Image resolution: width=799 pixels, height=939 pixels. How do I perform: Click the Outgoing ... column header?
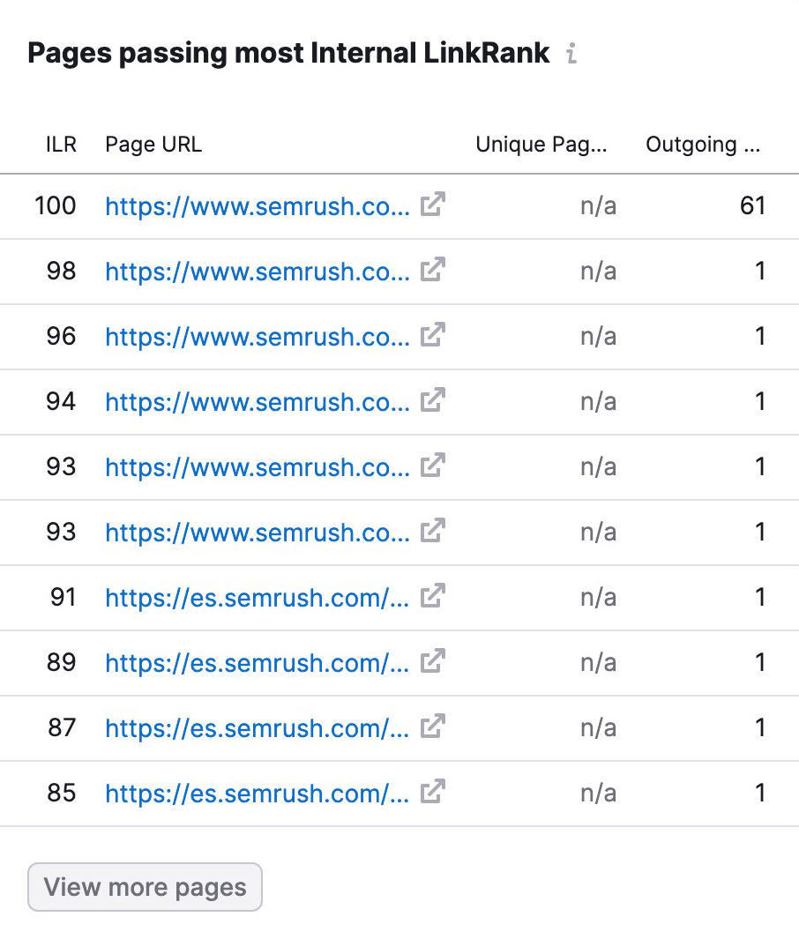[x=703, y=145]
